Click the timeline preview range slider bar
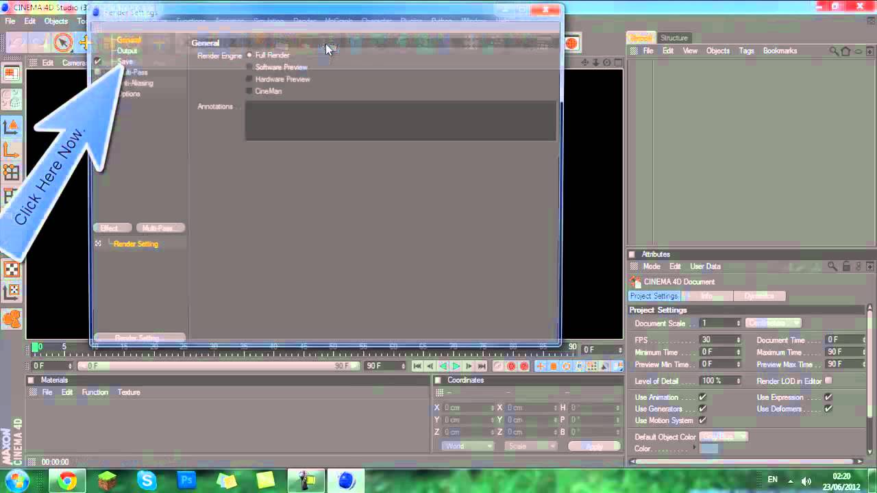The width and height of the screenshot is (877, 493). click(x=219, y=366)
